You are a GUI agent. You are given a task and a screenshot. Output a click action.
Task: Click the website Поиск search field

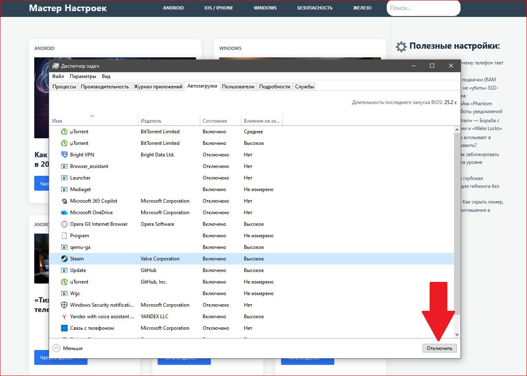click(423, 8)
